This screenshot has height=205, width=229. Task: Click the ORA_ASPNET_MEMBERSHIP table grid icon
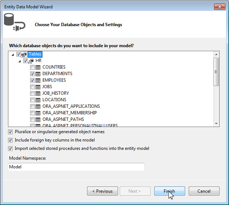click(x=38, y=113)
